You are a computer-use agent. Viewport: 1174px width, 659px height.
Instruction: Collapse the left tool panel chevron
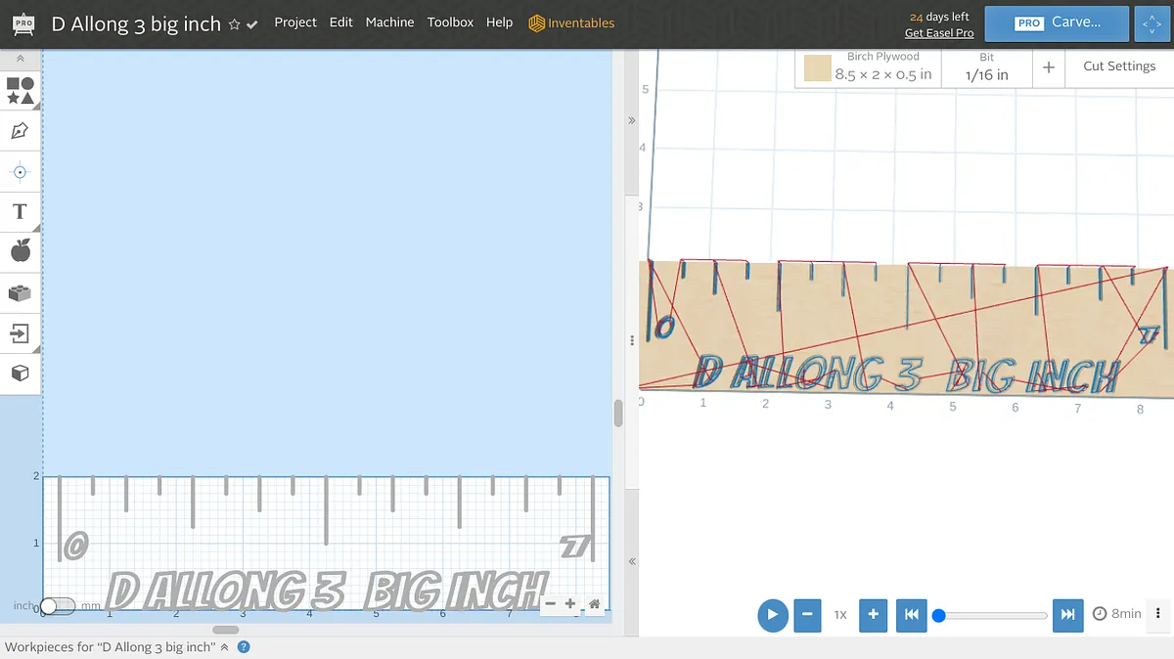pos(21,60)
